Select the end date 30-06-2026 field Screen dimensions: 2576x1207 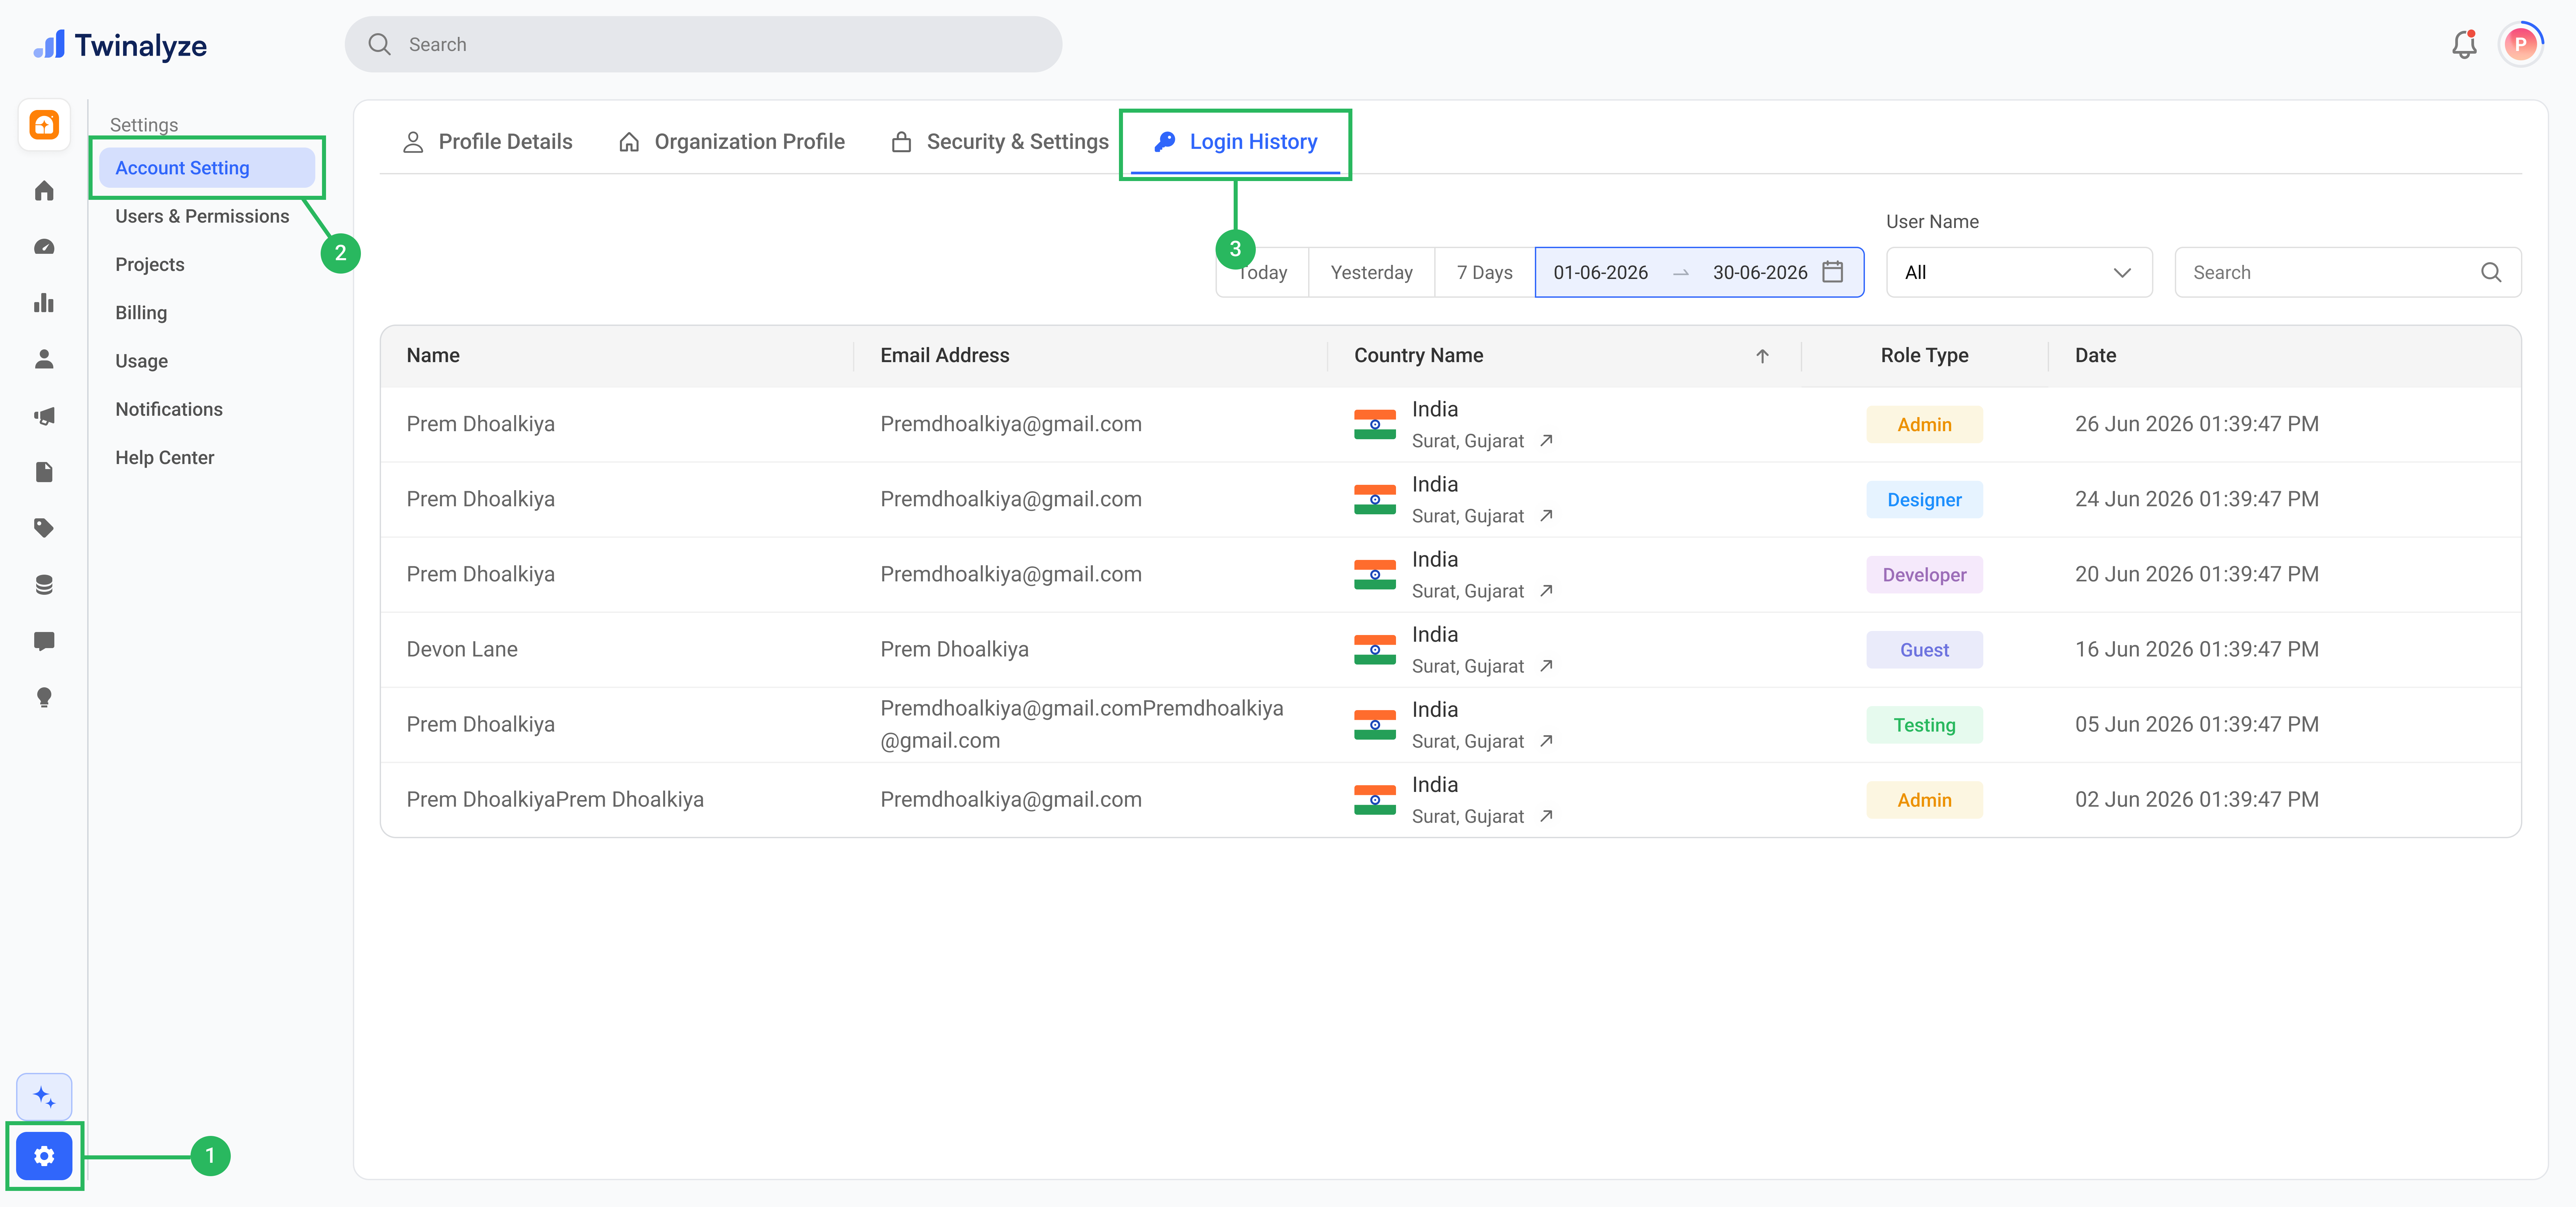click(1760, 273)
